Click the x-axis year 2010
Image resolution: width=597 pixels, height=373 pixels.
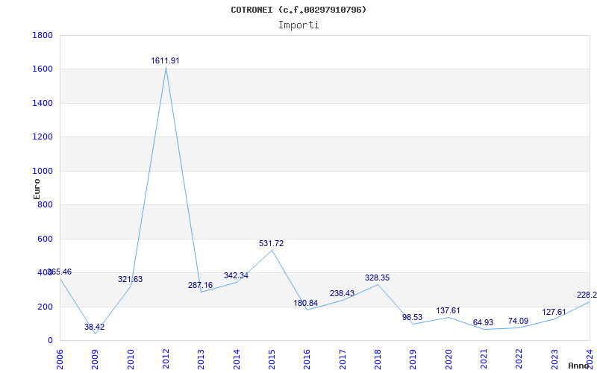[x=131, y=360]
